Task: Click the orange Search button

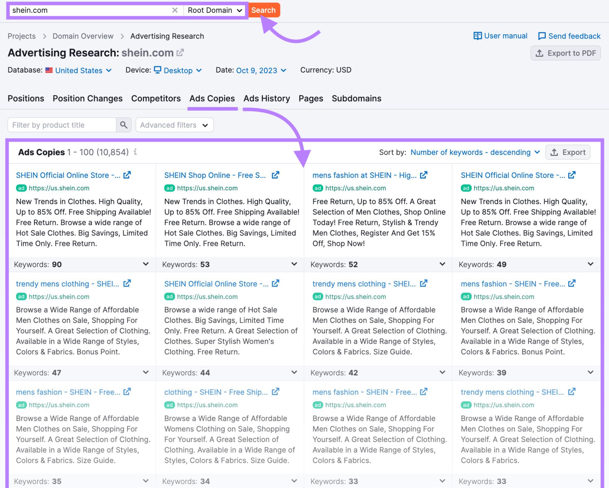Action: coord(264,10)
